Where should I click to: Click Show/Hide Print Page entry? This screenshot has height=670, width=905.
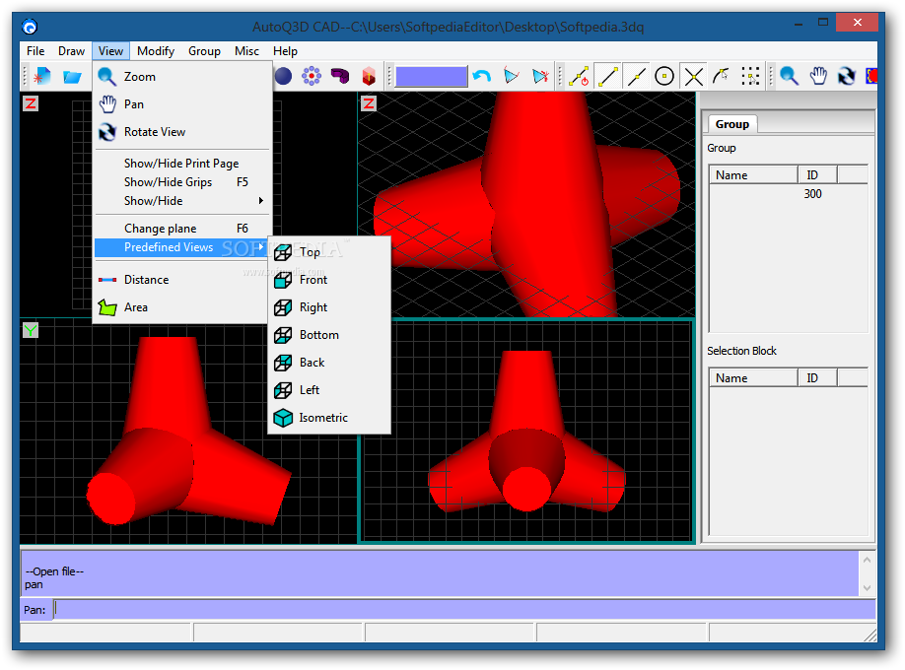pyautogui.click(x=181, y=164)
